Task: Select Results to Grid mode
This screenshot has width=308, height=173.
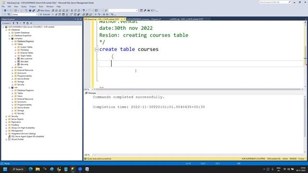Action: click(x=87, y=14)
